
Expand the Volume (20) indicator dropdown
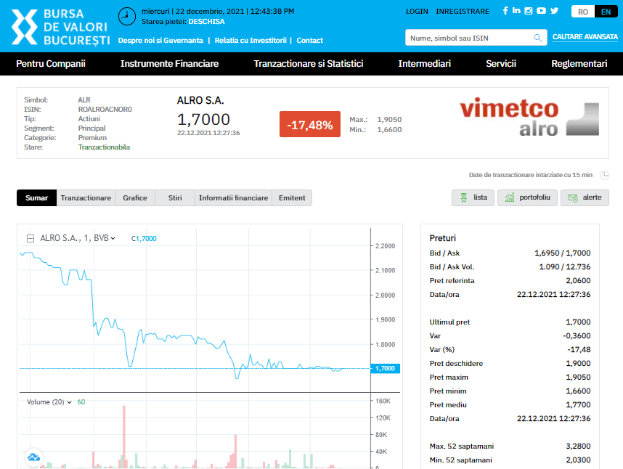point(70,402)
